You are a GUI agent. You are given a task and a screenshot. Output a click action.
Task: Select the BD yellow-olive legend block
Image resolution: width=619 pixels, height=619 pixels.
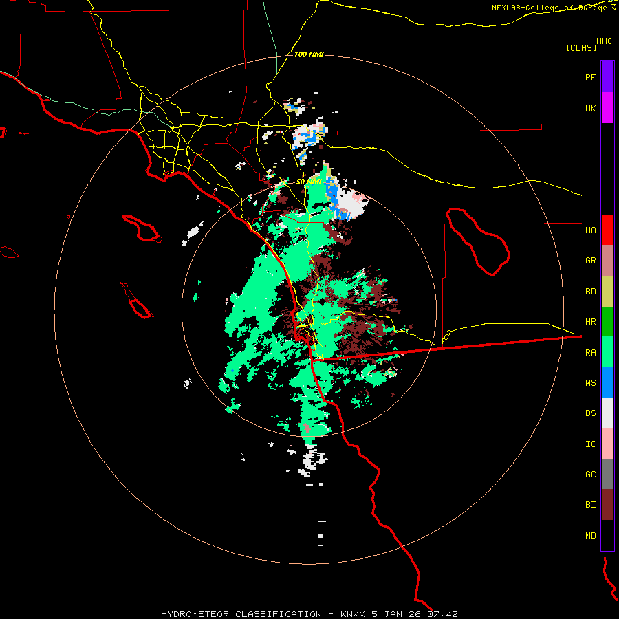607,292
